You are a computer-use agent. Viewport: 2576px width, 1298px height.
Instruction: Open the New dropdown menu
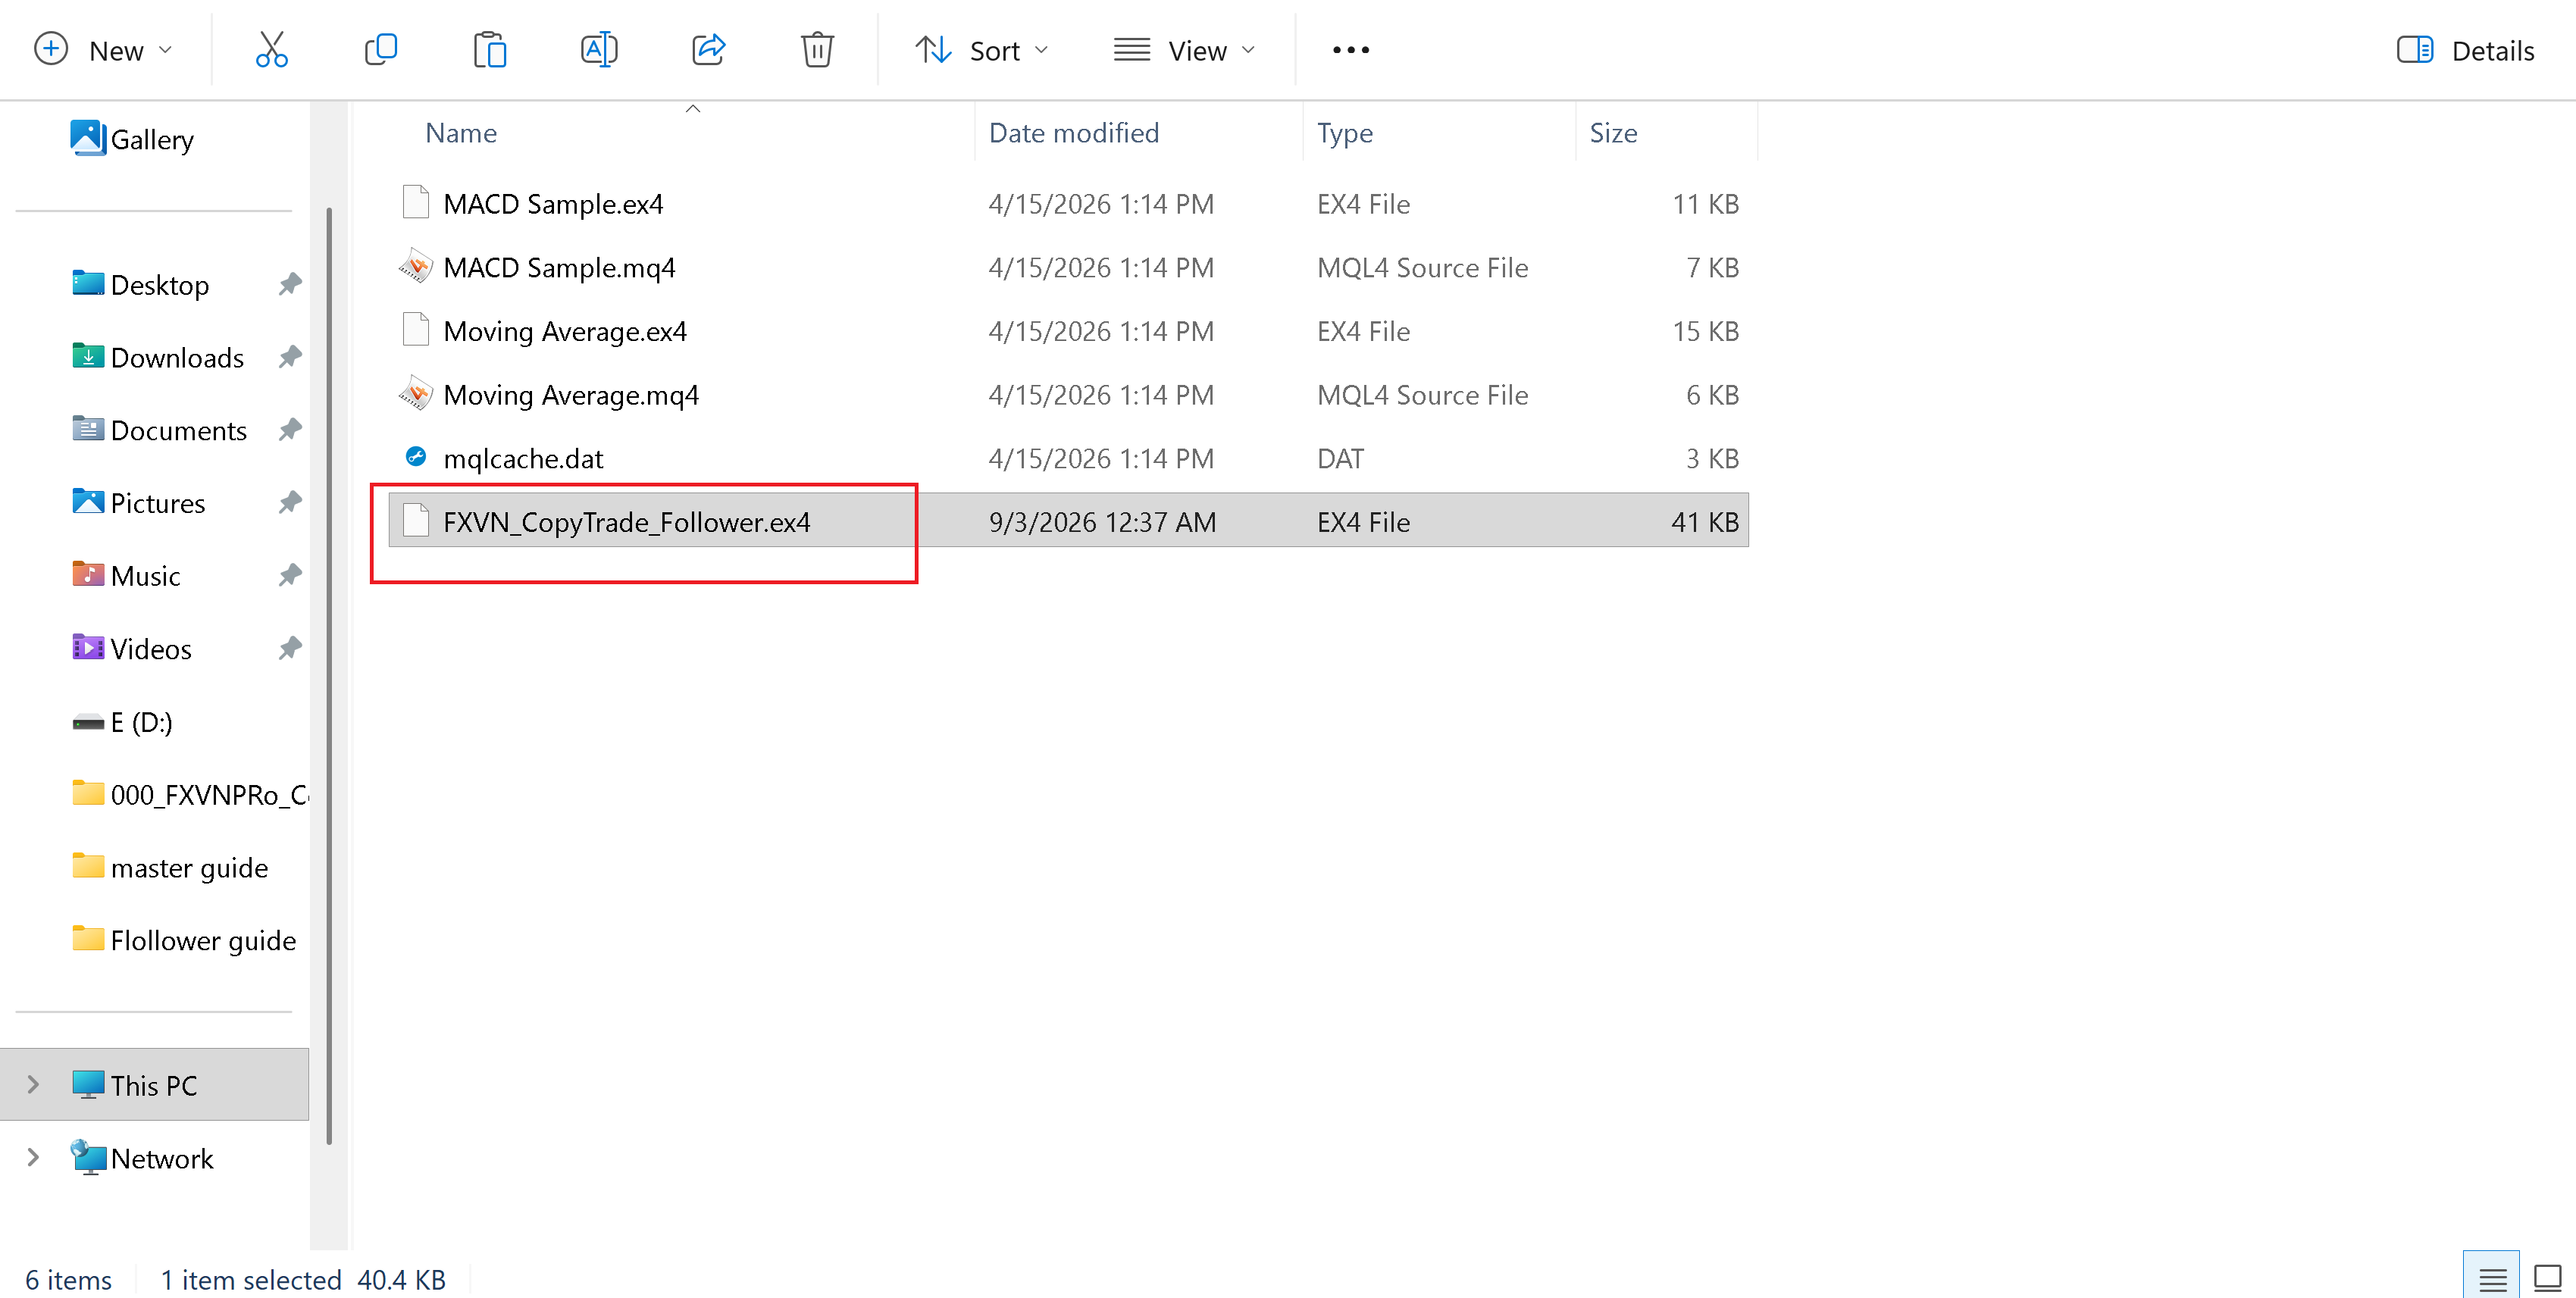[104, 50]
